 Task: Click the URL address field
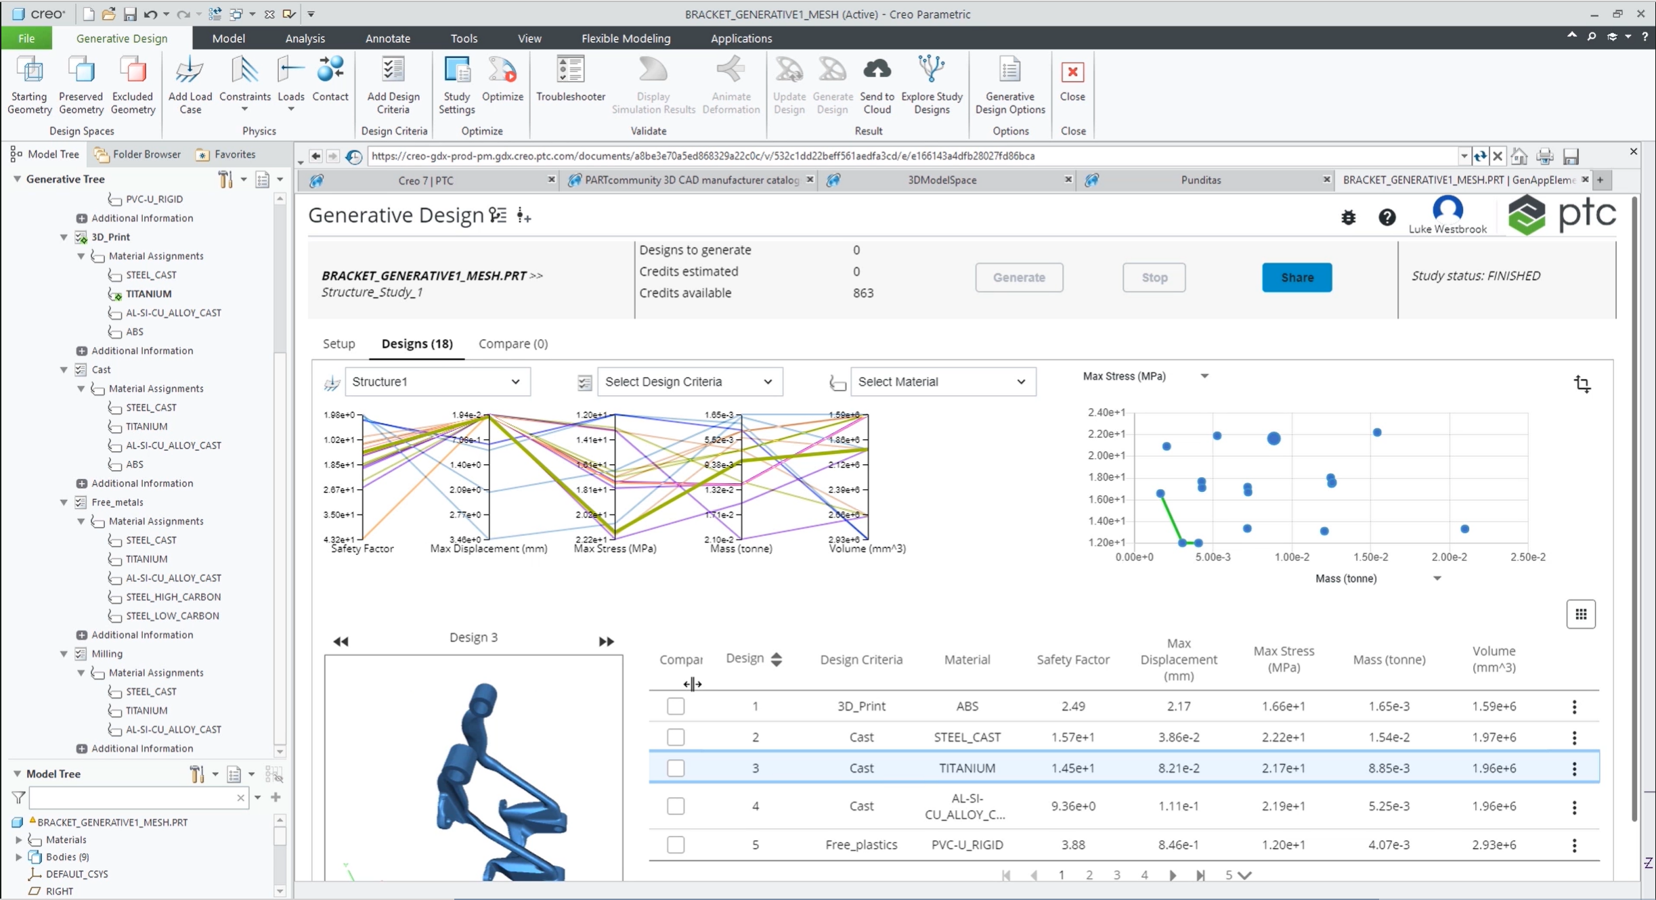click(911, 156)
